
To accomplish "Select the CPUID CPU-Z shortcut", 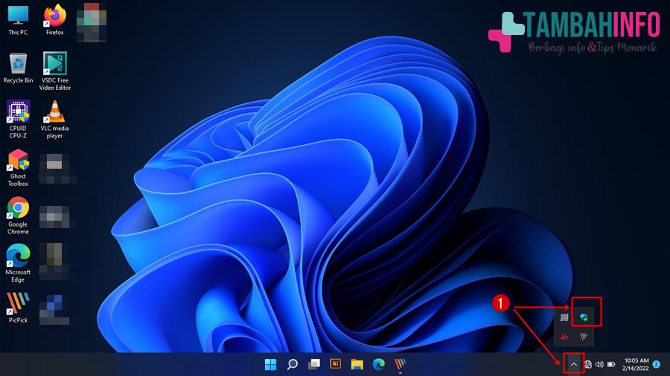I will (18, 120).
